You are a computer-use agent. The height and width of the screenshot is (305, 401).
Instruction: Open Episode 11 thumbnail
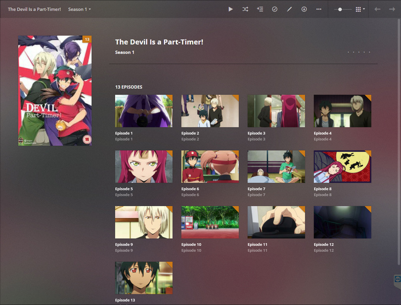[x=276, y=222]
